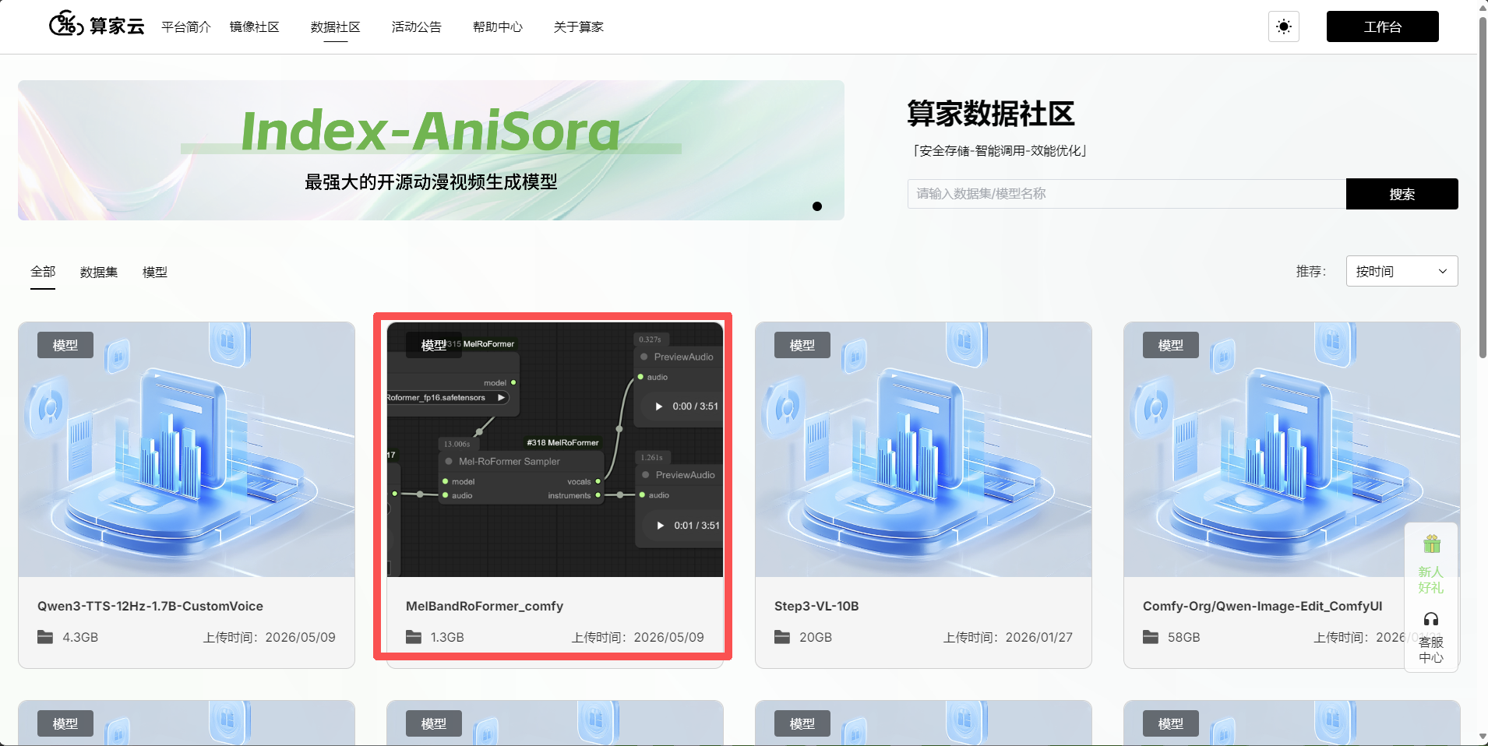Image resolution: width=1488 pixels, height=746 pixels.
Task: Click the Comfy-Org/Qwen-Image-Edit card thumbnail
Action: point(1292,449)
